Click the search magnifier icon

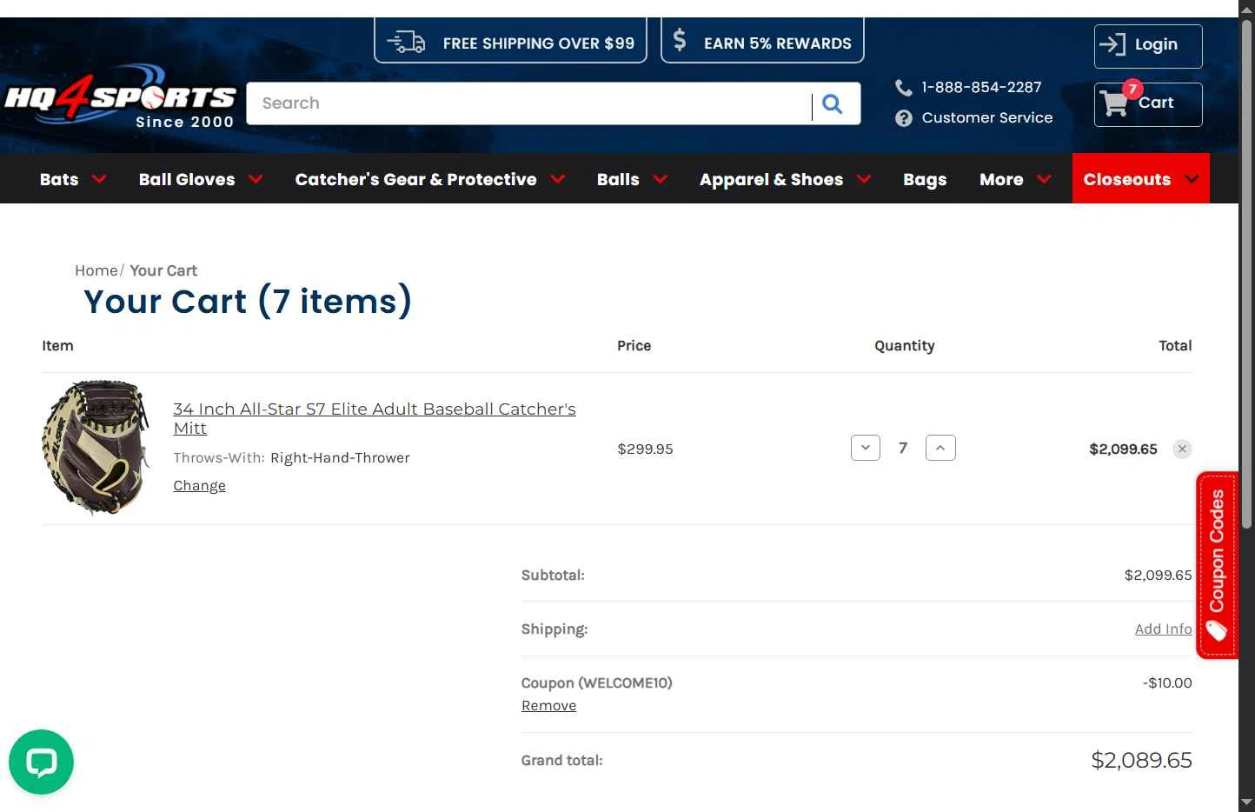[x=832, y=104]
